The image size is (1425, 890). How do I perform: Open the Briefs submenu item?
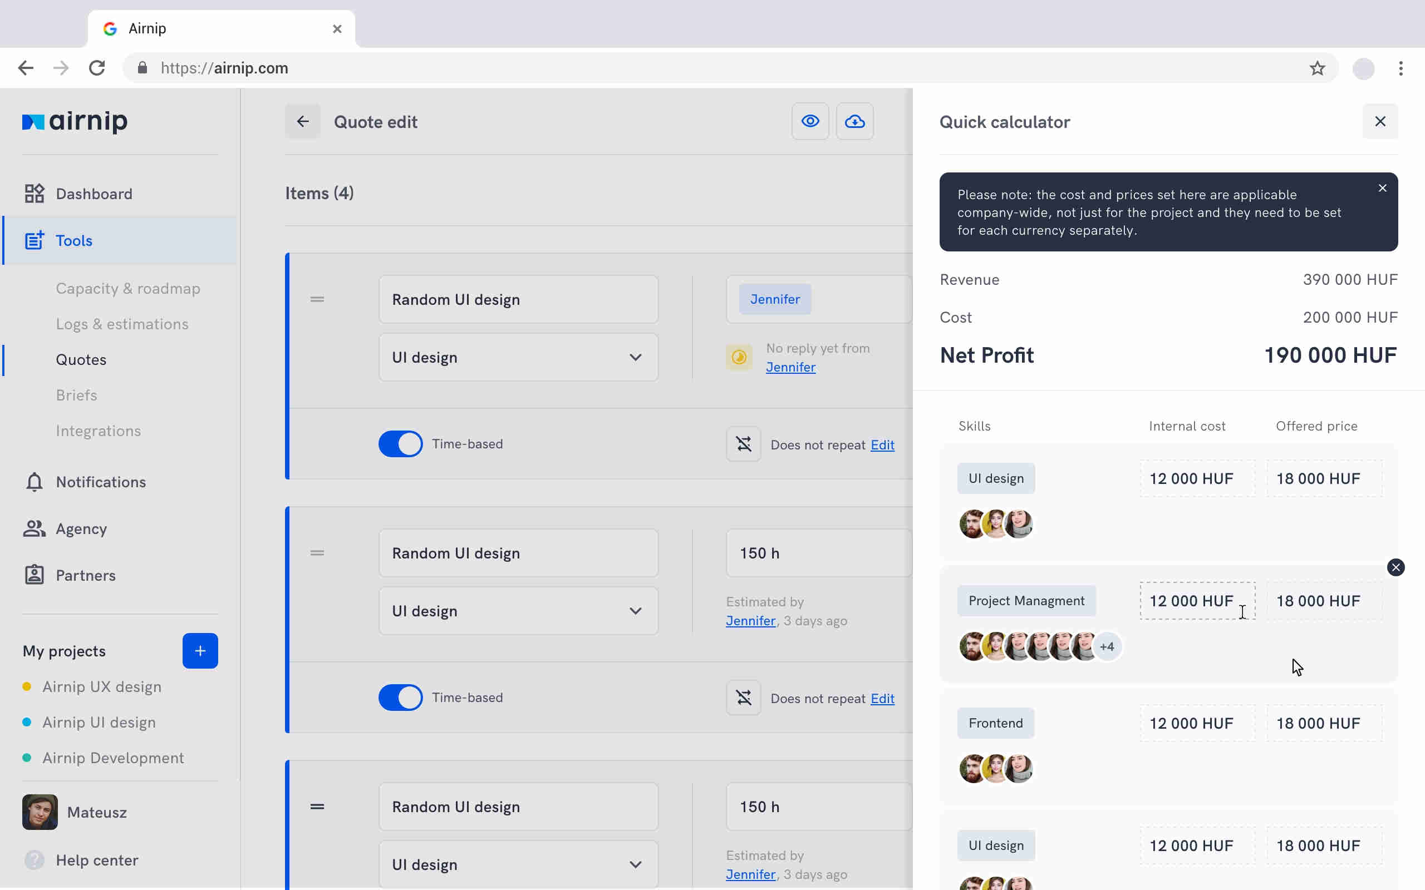coord(77,395)
